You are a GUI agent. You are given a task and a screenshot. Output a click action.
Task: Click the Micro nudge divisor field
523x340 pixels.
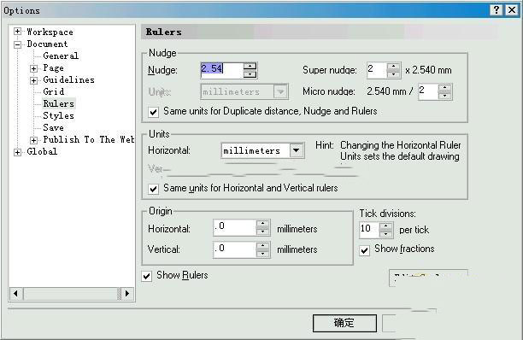pos(428,91)
